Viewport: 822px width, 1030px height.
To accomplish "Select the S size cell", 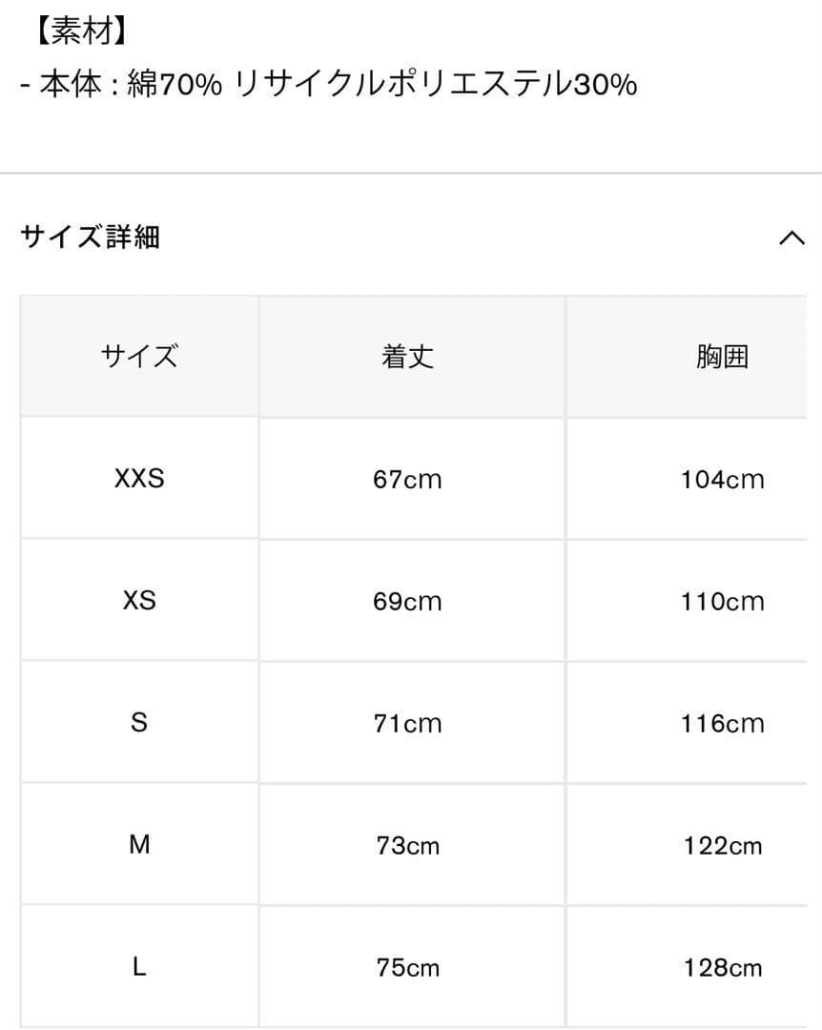I will 138,722.
